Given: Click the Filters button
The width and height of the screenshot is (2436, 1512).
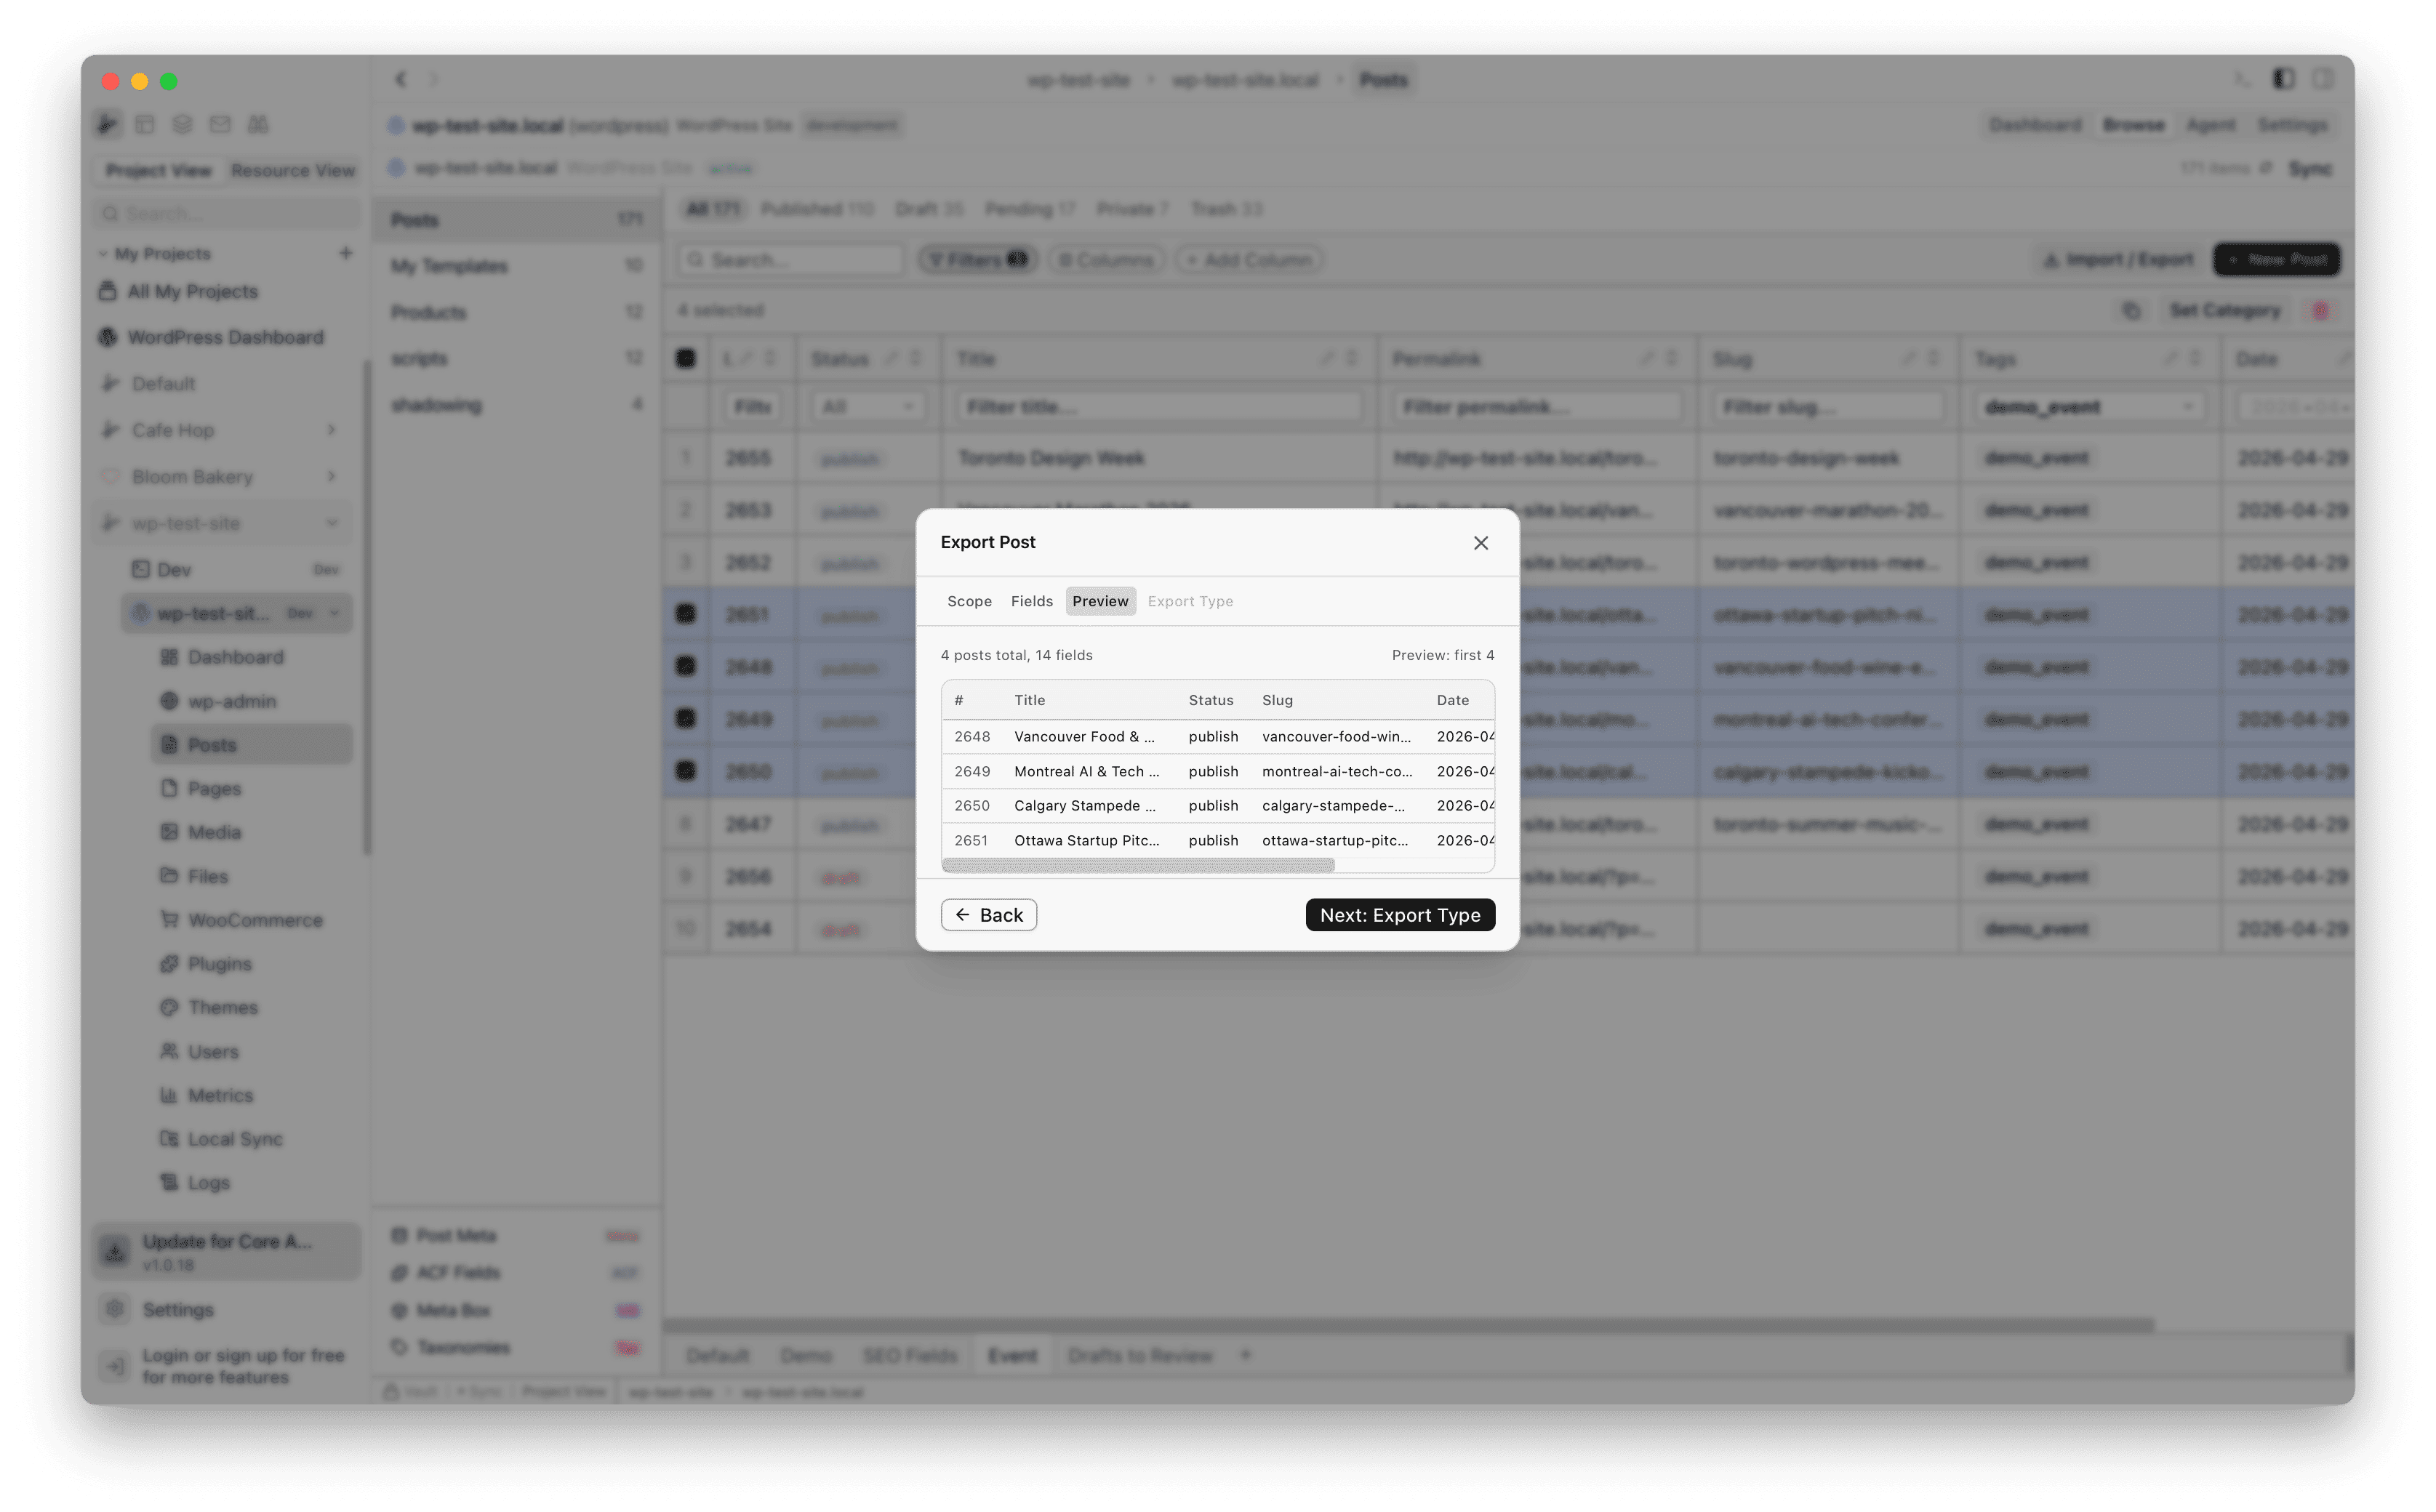Looking at the screenshot, I should (x=977, y=260).
